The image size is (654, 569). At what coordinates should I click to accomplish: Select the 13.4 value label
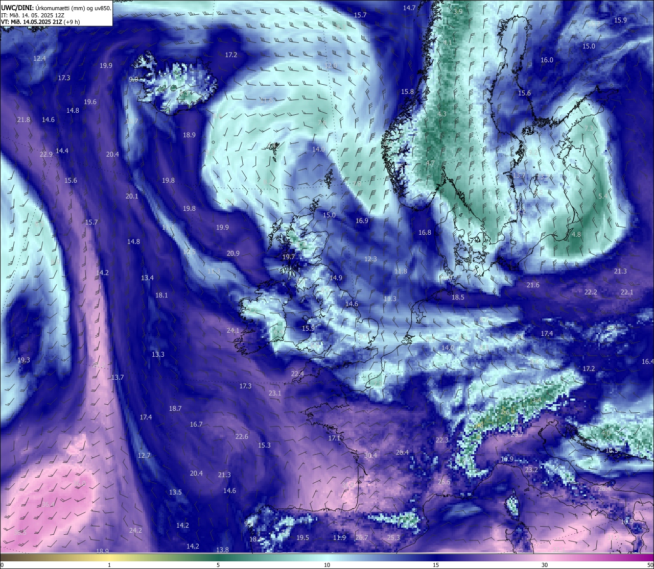pos(147,278)
